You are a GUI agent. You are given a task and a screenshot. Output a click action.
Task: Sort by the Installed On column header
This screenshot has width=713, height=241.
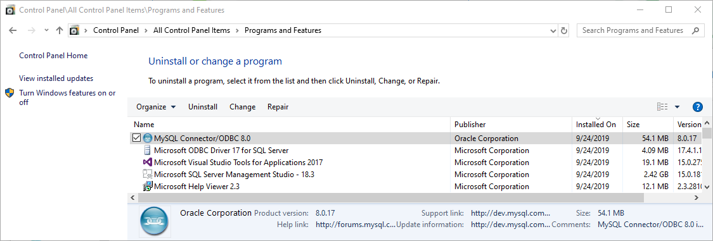click(597, 125)
